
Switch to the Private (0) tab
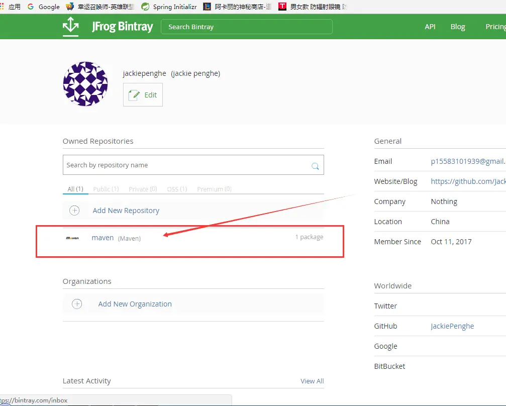[143, 189]
